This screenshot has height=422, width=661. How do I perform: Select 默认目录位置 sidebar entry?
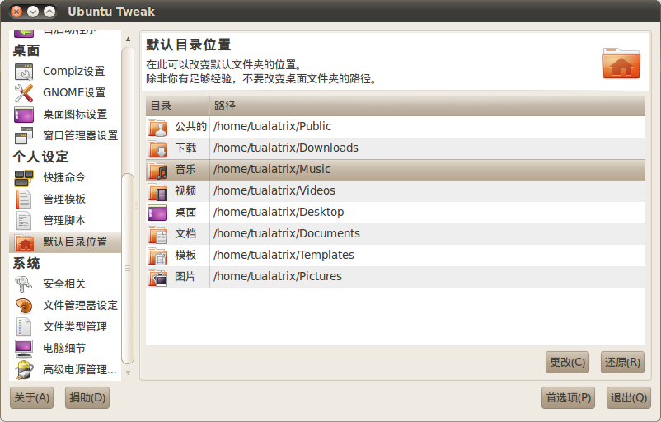tap(65, 242)
